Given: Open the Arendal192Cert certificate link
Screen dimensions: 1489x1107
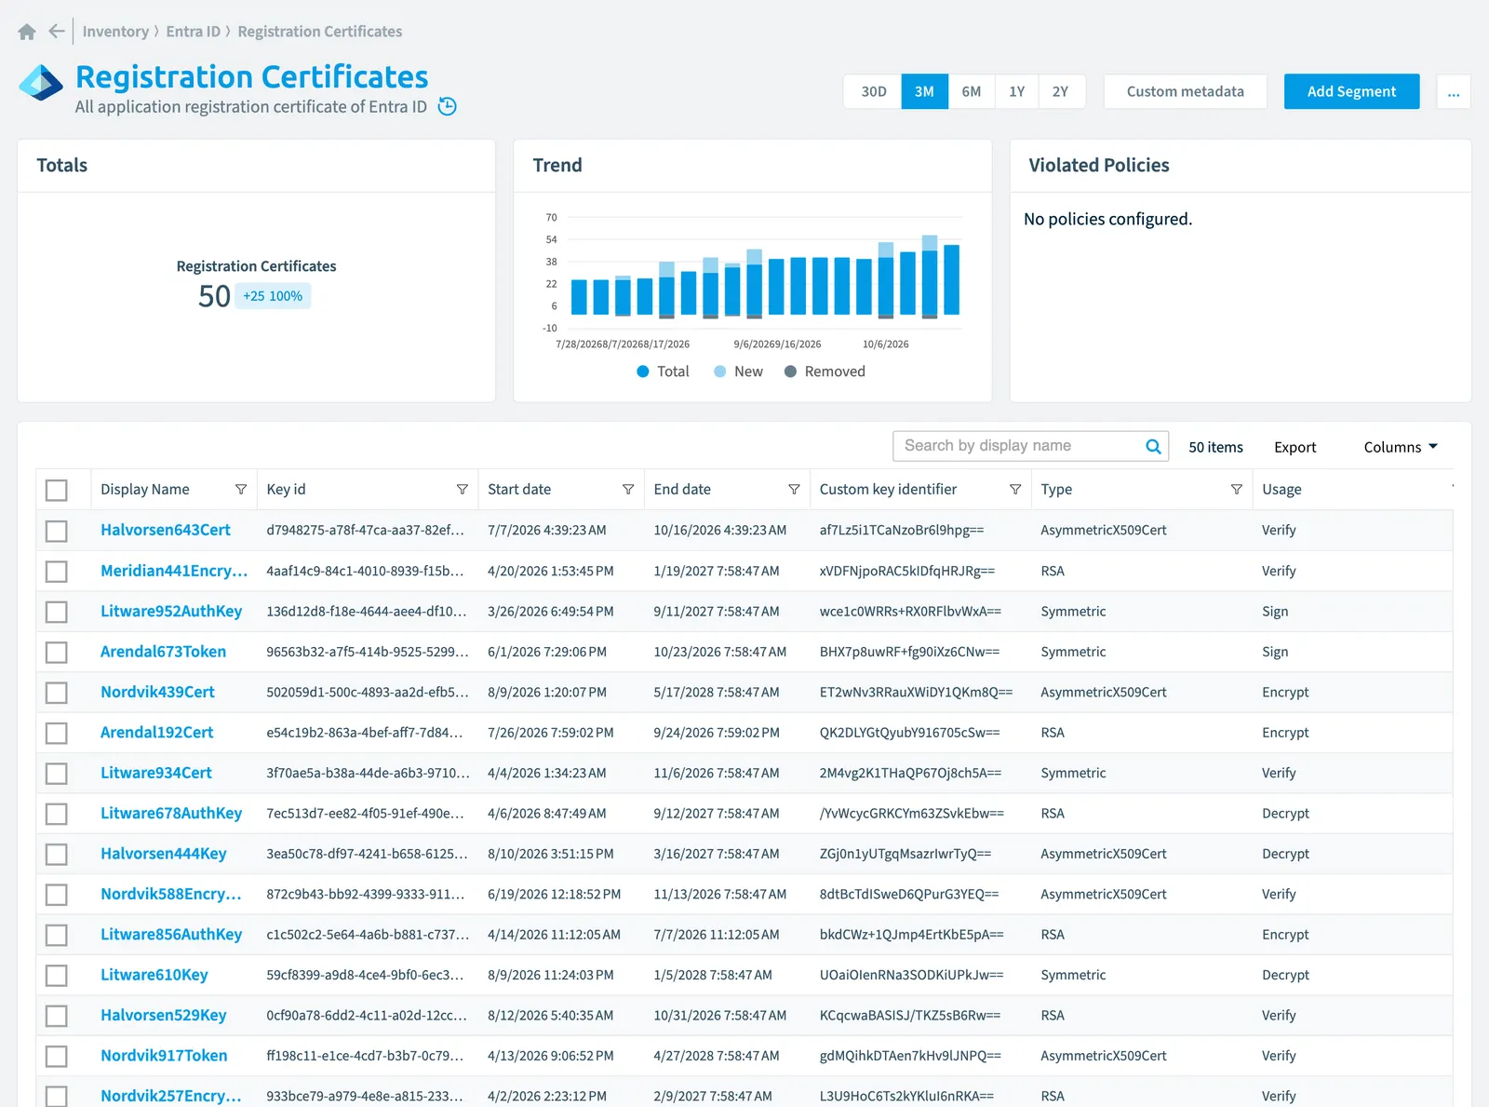Looking at the screenshot, I should coord(157,732).
